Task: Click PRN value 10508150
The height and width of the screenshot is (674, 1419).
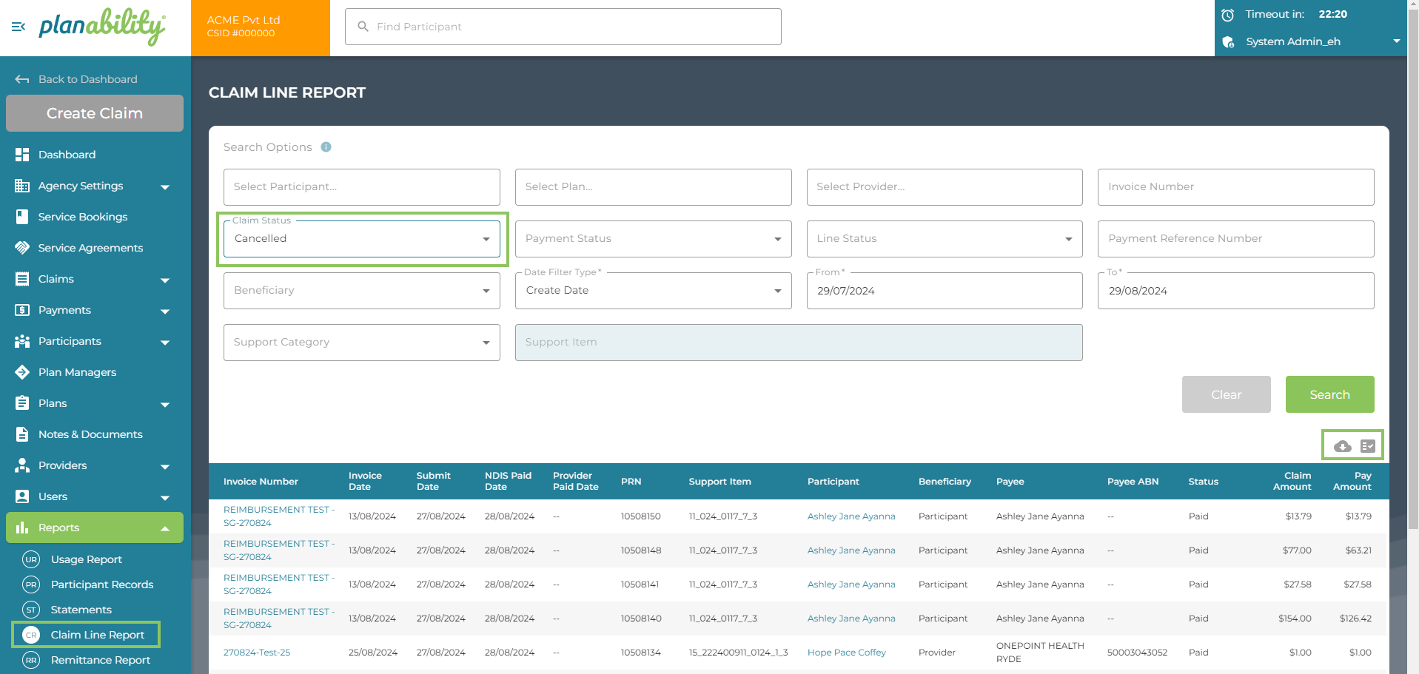Action: [641, 516]
